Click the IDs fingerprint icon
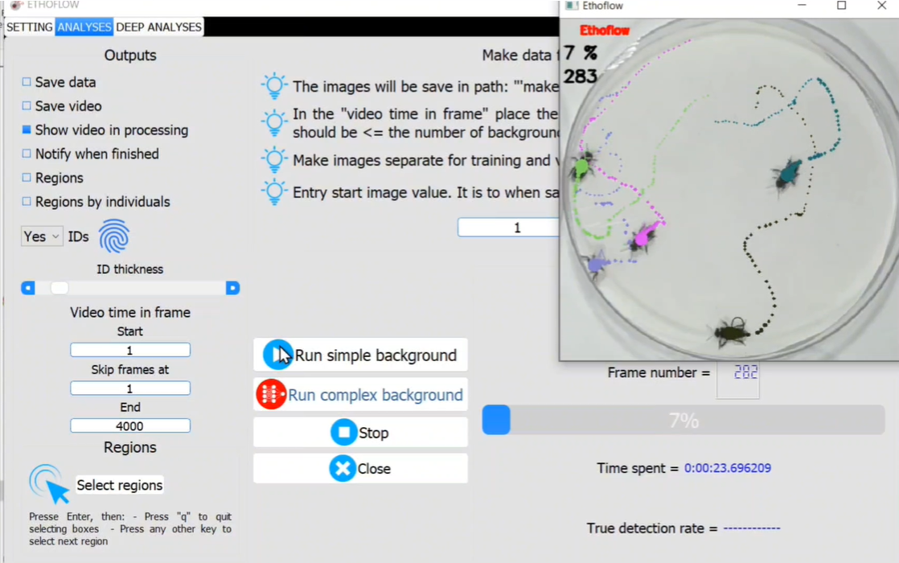The width and height of the screenshot is (899, 563). (x=114, y=236)
